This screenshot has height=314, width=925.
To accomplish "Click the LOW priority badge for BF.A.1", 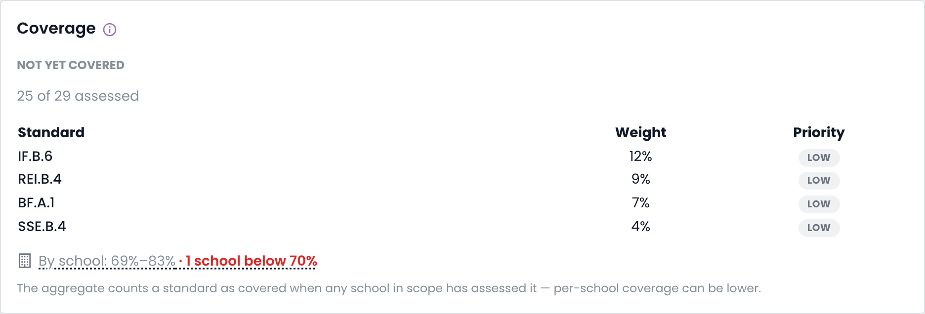I will (819, 204).
